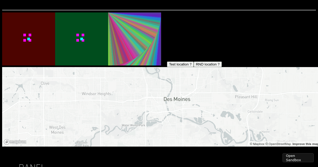The height and width of the screenshot is (167, 318).
Task: Open the © OpenStreetMap attribution link
Action: [278, 144]
